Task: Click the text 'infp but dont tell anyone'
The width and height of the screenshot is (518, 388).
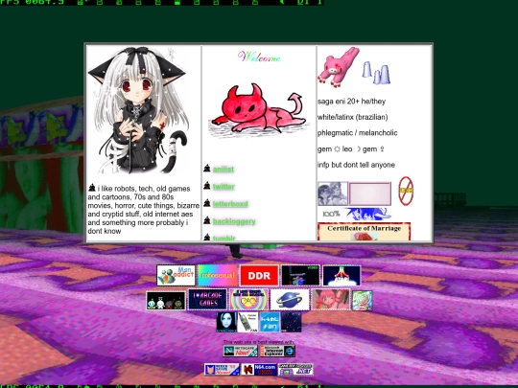Action: 356,165
